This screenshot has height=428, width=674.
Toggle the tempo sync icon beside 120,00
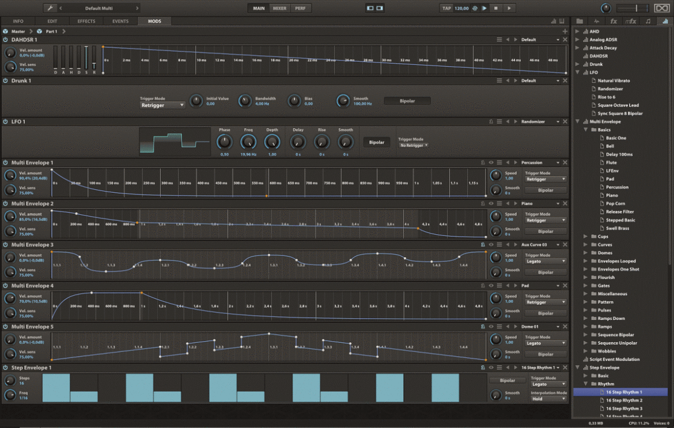(475, 8)
